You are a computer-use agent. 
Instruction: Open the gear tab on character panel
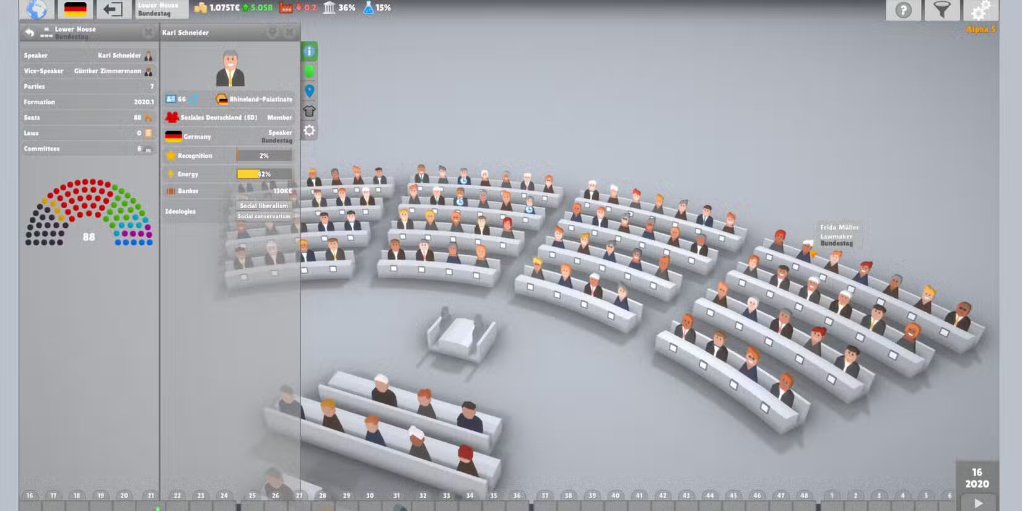(309, 131)
